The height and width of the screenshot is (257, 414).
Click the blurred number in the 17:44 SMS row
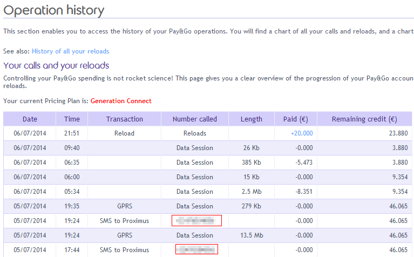coord(196,249)
